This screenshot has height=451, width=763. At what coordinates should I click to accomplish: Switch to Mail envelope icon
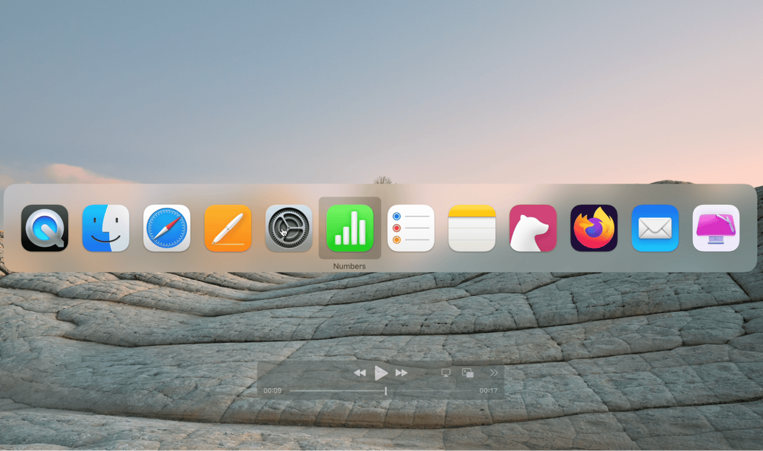click(655, 228)
